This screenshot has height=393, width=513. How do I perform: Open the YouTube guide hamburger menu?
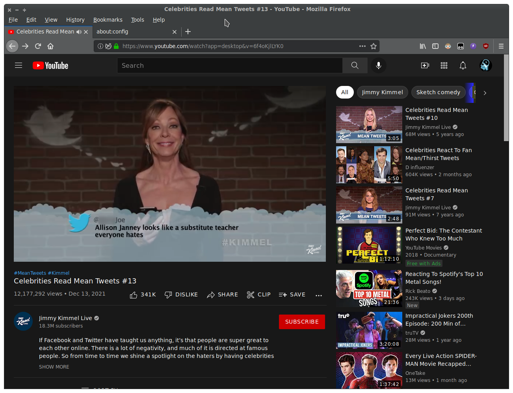pyautogui.click(x=19, y=65)
